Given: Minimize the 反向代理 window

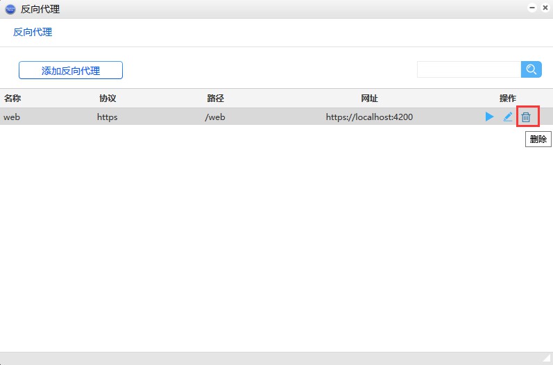Looking at the screenshot, I should coord(533,8).
